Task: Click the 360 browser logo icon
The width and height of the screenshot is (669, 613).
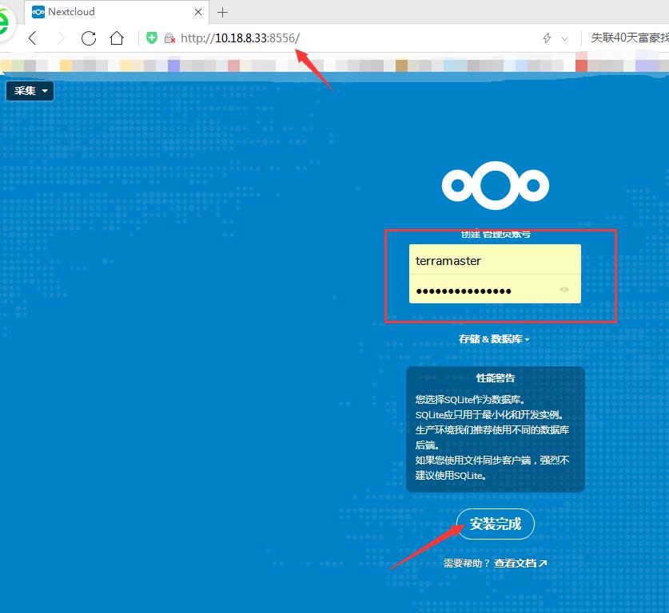Action: (x=5, y=22)
